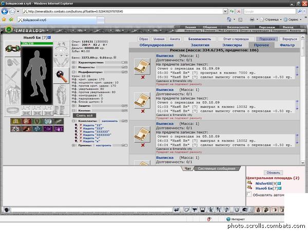Image resolution: width=308 pixels, height=231 pixels.
Task: Click the money bag icon in chat bar
Action: tap(258, 210)
